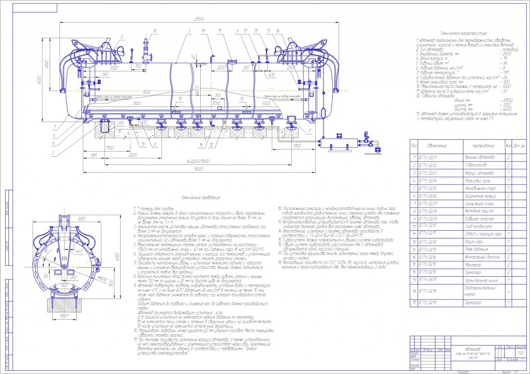Click the '3250' width dimension on the end view
This screenshot has width=530, height=374.
click(81, 219)
